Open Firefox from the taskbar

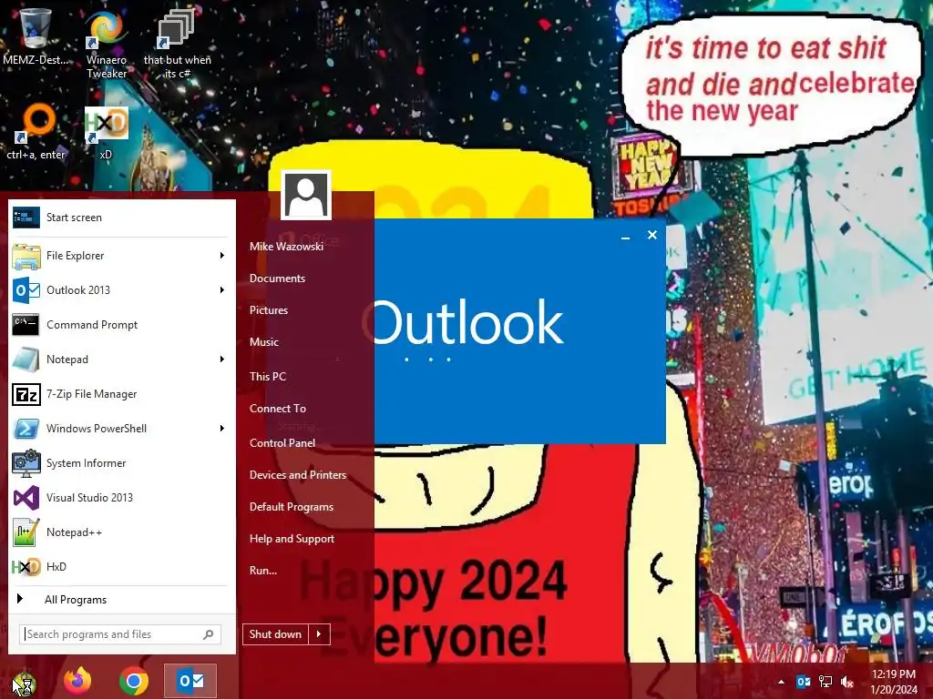(x=77, y=681)
